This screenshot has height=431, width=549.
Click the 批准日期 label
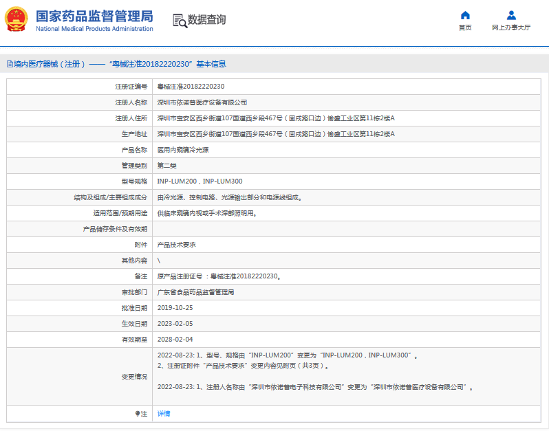coord(134,308)
